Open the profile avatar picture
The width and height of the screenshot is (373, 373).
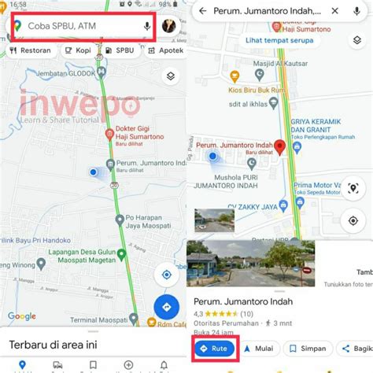pos(168,26)
